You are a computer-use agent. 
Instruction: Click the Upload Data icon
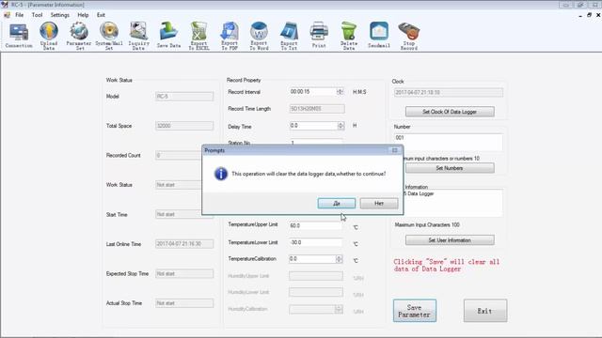pos(49,36)
